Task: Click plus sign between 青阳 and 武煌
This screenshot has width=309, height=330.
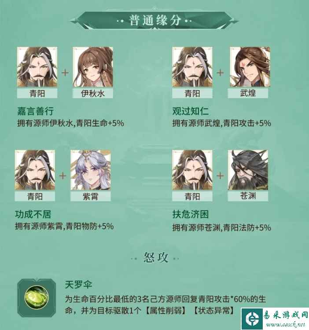Action: 220,73
